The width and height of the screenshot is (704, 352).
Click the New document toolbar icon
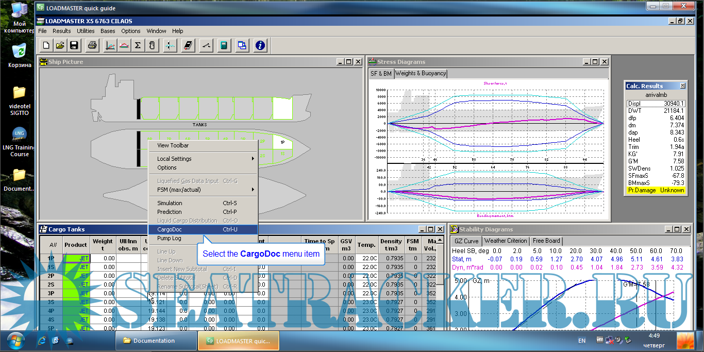click(x=46, y=45)
